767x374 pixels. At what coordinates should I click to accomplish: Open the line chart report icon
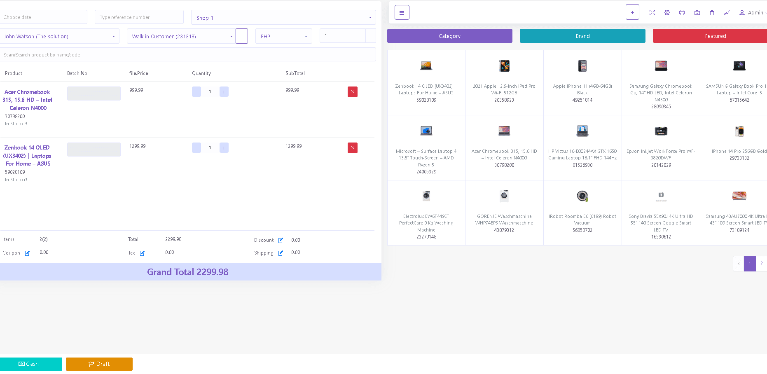click(727, 13)
